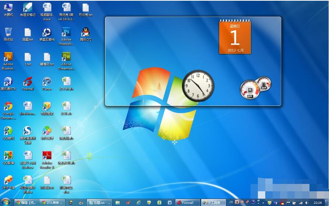The height and width of the screenshot is (206, 329).
Task: Open Foxmail desktop shortcut
Action: [x=28, y=82]
